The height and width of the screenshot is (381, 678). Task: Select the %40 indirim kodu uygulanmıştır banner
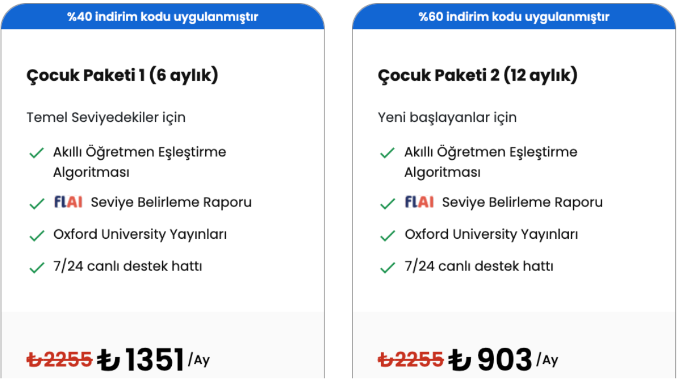(163, 16)
